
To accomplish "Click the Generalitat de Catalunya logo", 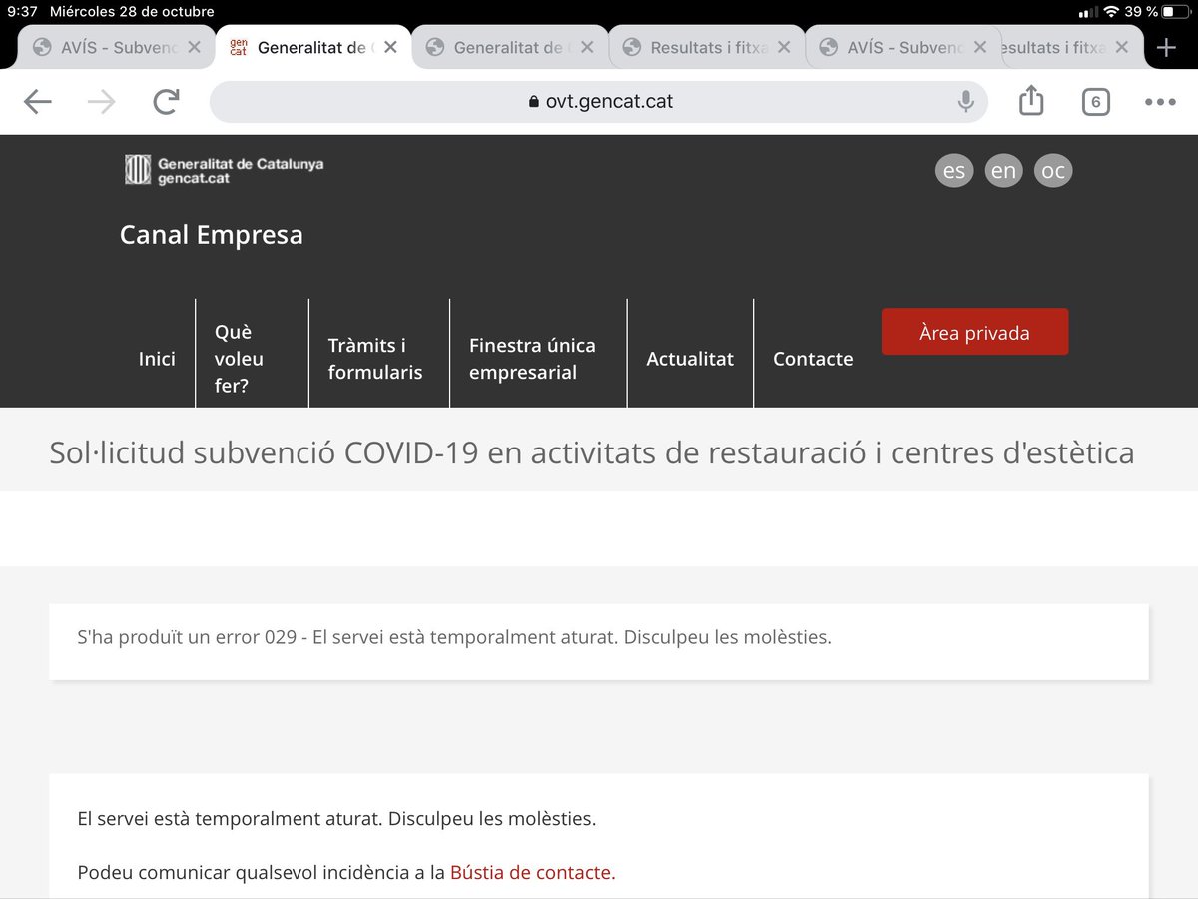I will (224, 170).
